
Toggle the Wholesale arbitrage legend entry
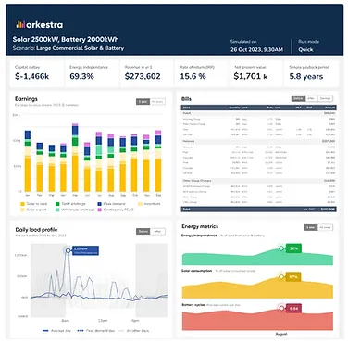75,210
